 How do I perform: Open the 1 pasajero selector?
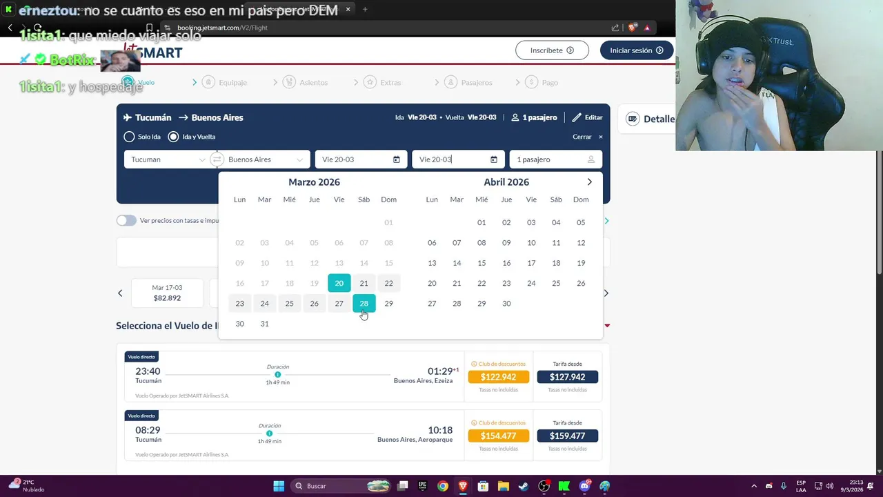[555, 159]
